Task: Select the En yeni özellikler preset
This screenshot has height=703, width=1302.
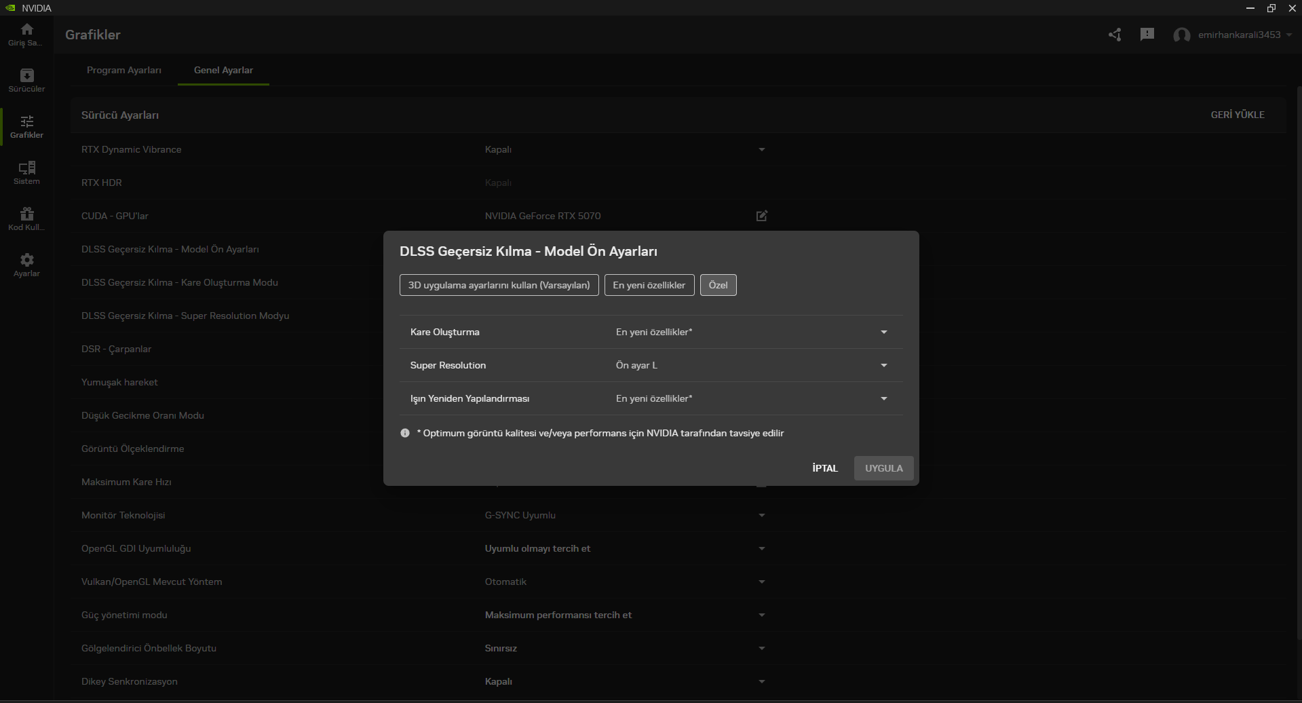Action: click(649, 285)
